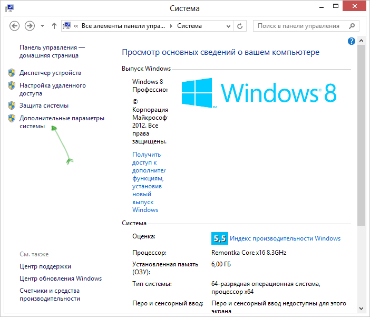Open Help with the blue question icon
370x317 pixels.
point(352,41)
